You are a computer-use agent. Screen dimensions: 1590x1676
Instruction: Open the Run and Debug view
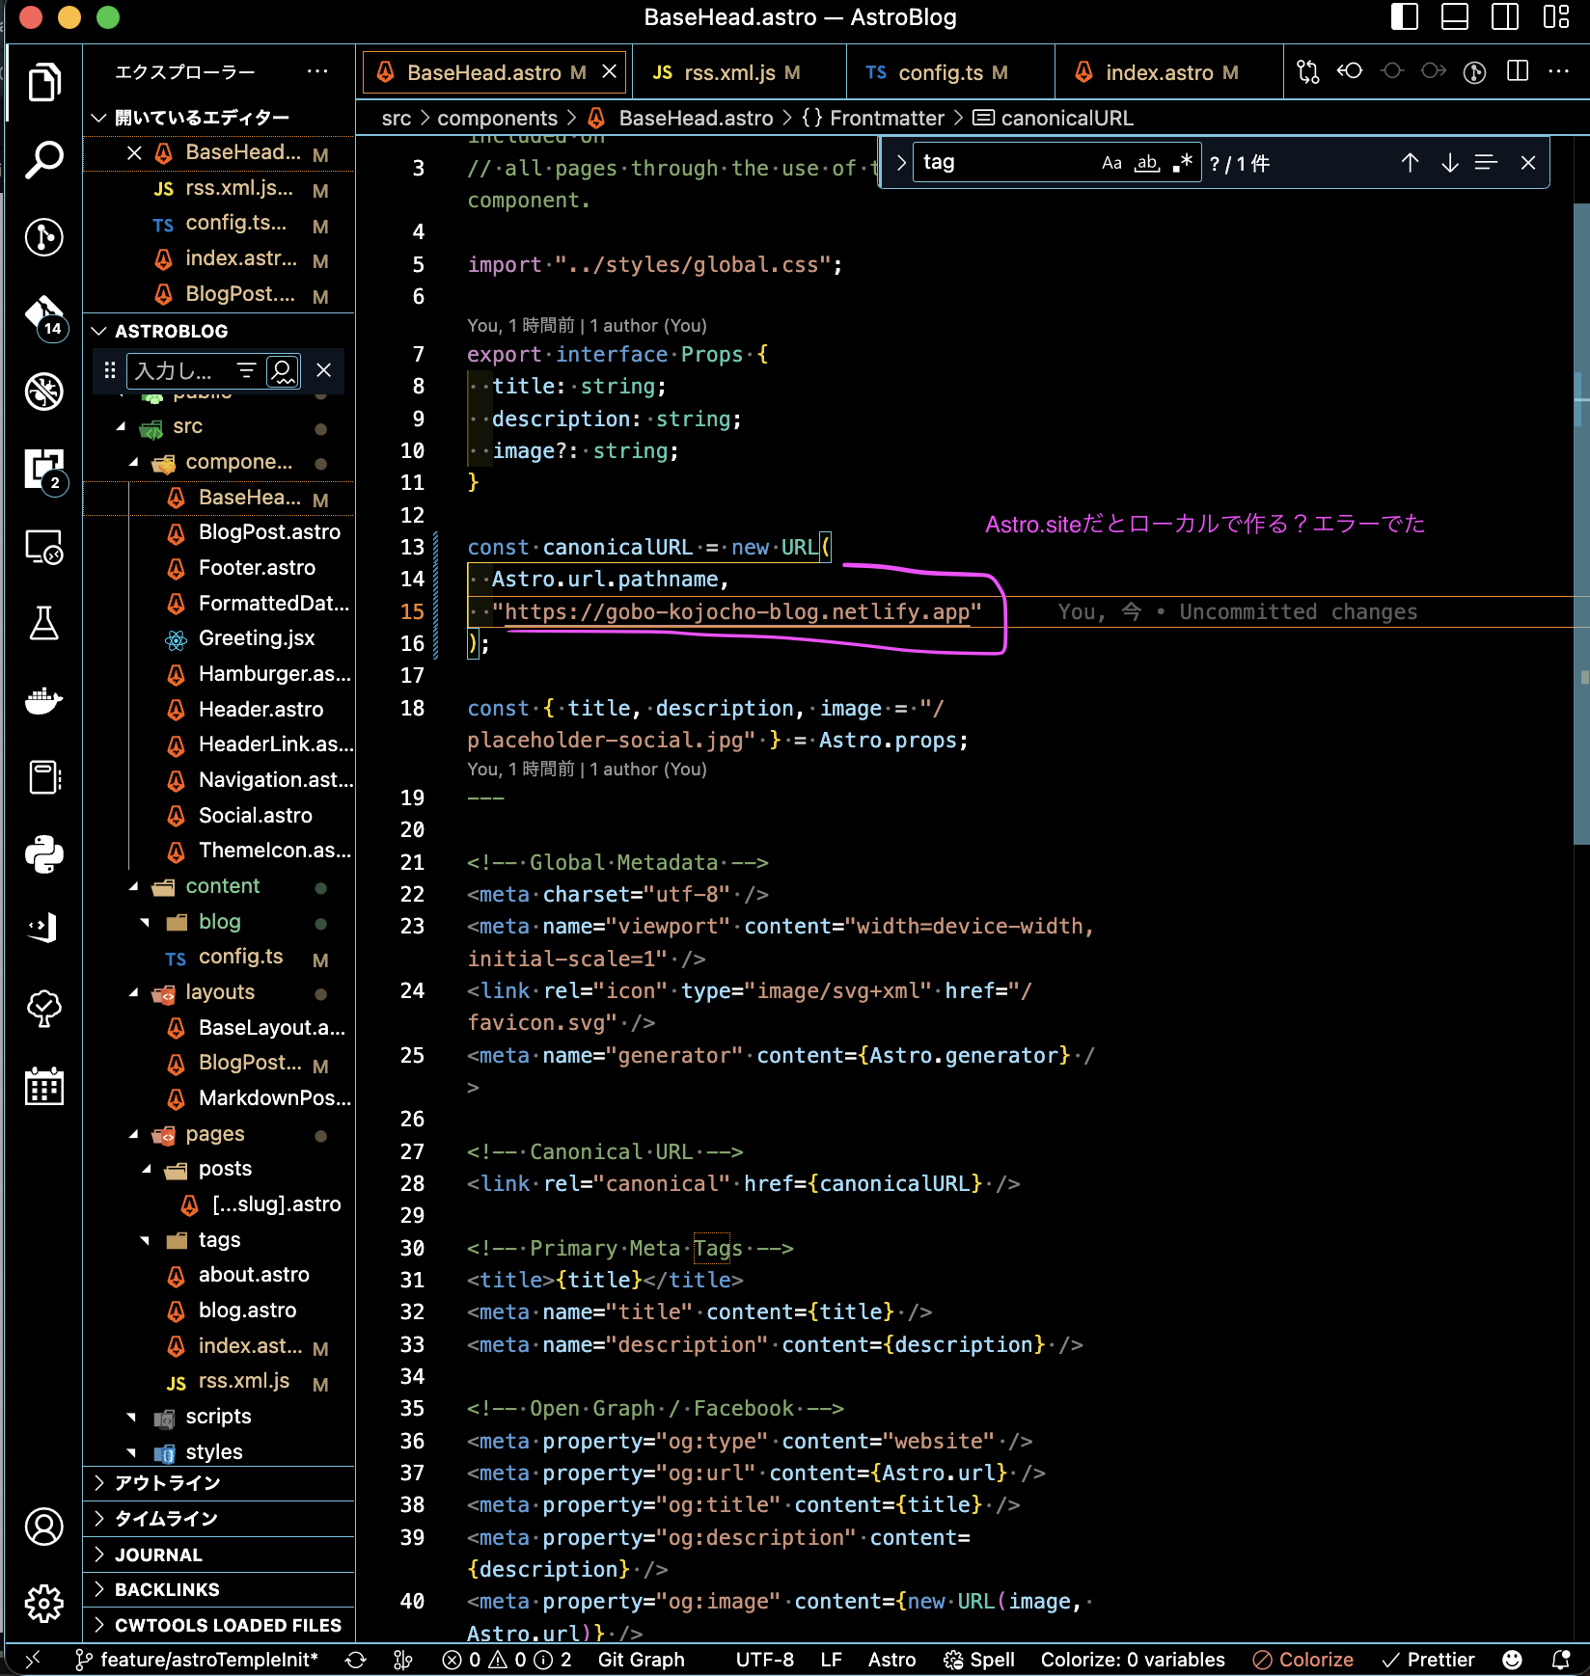[x=43, y=392]
